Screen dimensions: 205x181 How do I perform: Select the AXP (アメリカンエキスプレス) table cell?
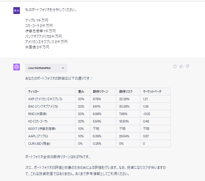coord(45,99)
